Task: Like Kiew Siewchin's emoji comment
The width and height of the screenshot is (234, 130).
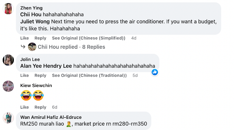Action: coord(24,107)
